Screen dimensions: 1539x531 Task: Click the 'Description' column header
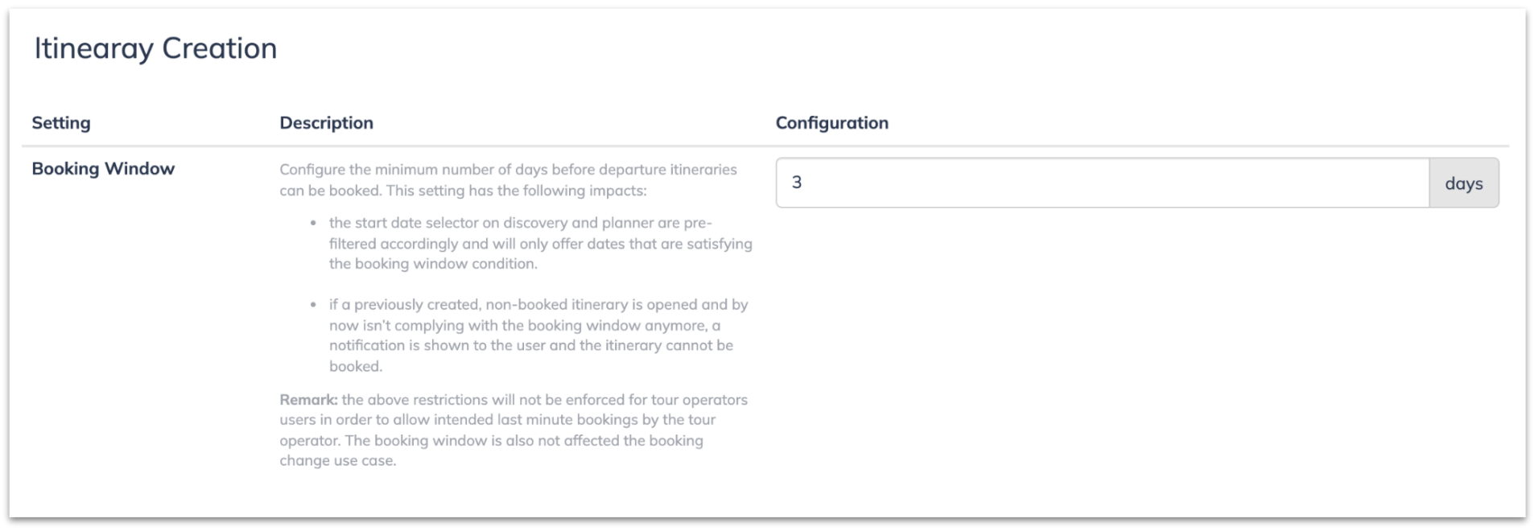(326, 122)
